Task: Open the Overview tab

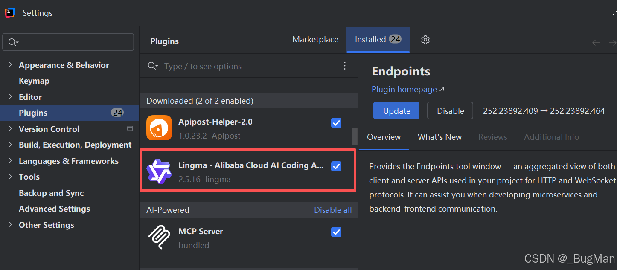Action: [384, 137]
